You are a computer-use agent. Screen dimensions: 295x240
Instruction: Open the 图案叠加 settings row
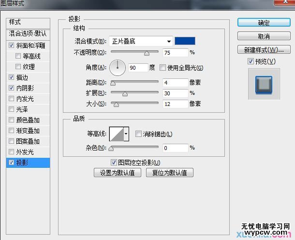[28, 141]
